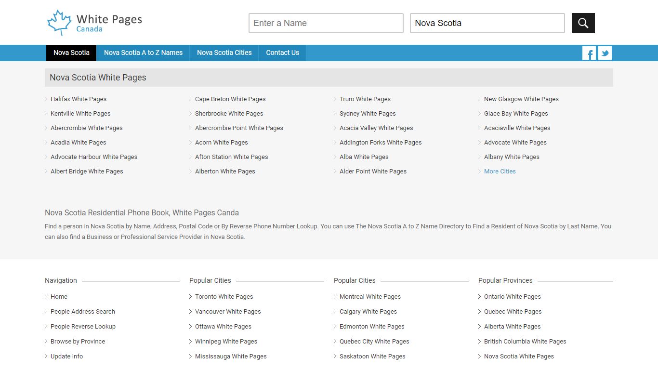Viewport: 658px width, 370px height.
Task: Visit Glace Bay White Pages
Action: (x=516, y=114)
